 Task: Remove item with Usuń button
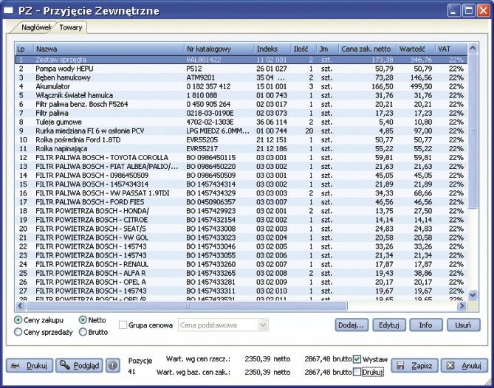coord(464,325)
